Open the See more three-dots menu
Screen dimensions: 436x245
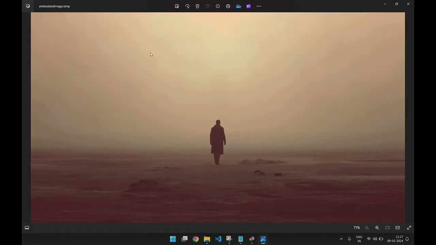tap(259, 6)
